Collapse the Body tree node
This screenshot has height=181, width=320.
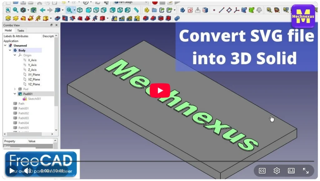point(10,50)
